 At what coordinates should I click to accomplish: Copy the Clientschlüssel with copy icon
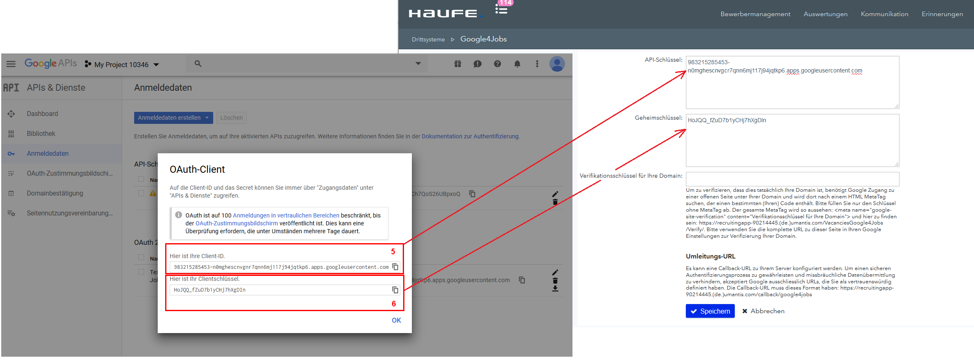point(395,290)
